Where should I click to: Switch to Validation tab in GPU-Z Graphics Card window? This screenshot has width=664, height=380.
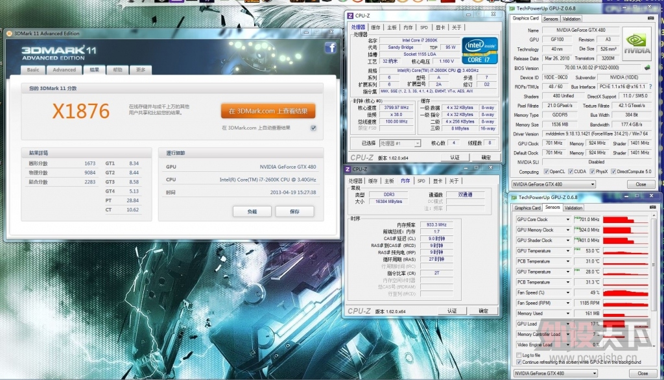coord(571,19)
